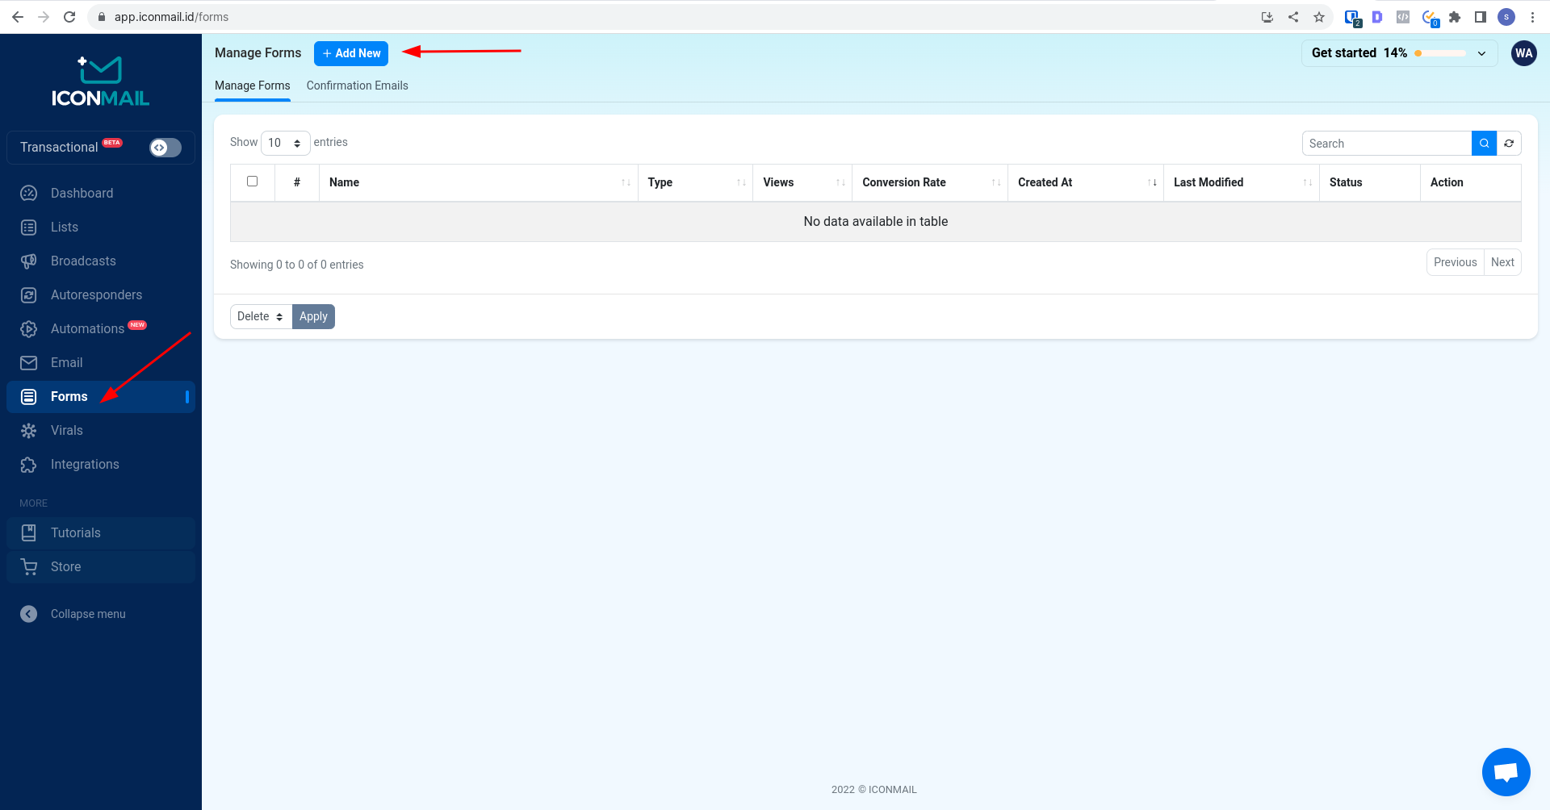Image resolution: width=1550 pixels, height=810 pixels.
Task: Go to Broadcasts megaphone icon
Action: (29, 261)
